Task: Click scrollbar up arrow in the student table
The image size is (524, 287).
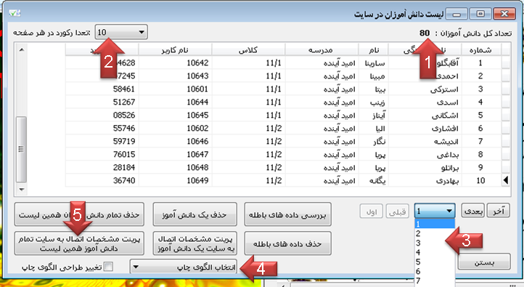Action: coord(21,50)
